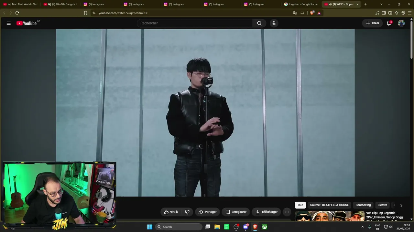Download the video with Télécharger

[266, 212]
